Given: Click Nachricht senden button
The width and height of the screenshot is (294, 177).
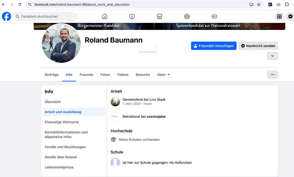Looking at the screenshot, I should click(x=258, y=46).
